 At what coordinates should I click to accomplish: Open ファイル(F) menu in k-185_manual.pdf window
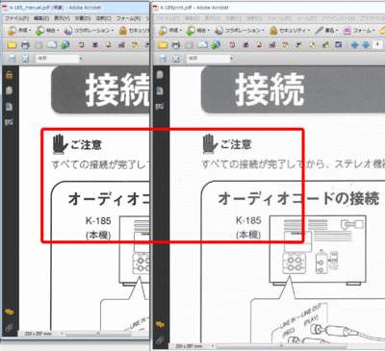pos(16,18)
